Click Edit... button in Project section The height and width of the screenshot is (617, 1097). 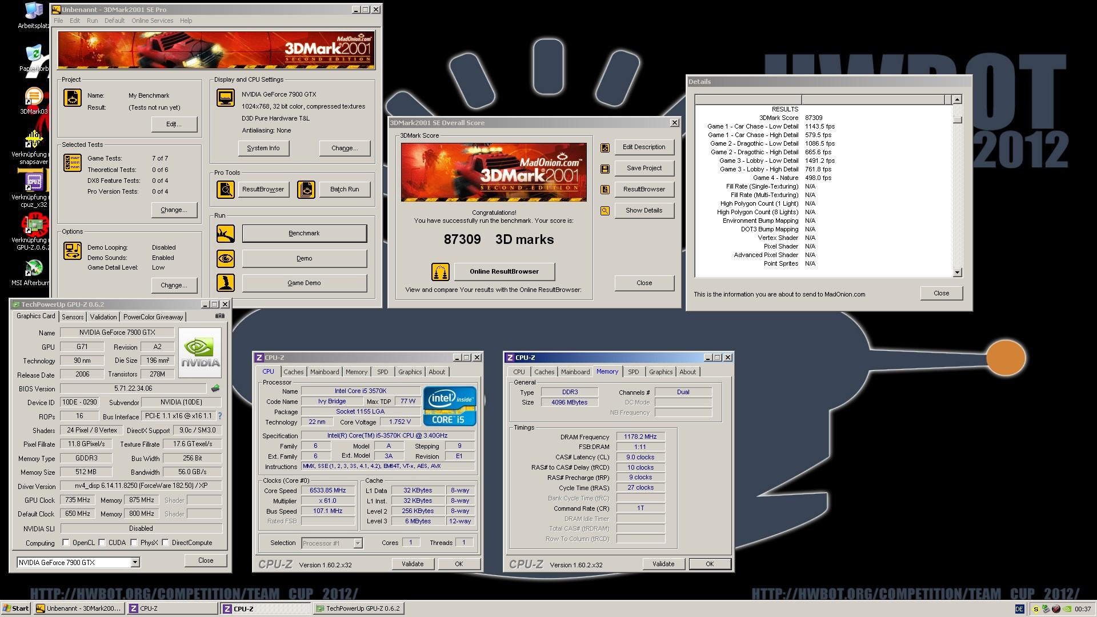coord(174,124)
